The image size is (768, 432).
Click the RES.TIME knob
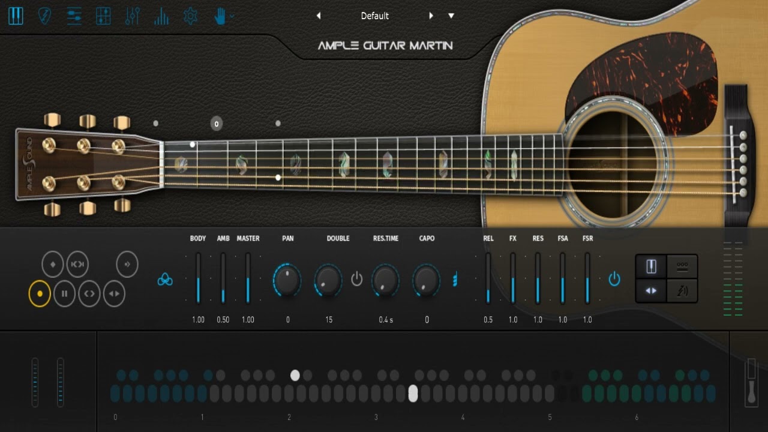tap(385, 280)
